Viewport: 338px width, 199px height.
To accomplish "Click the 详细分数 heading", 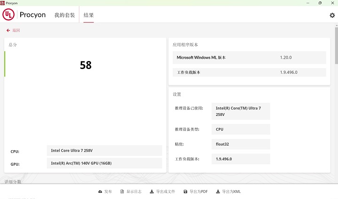I will [x=13, y=182].
